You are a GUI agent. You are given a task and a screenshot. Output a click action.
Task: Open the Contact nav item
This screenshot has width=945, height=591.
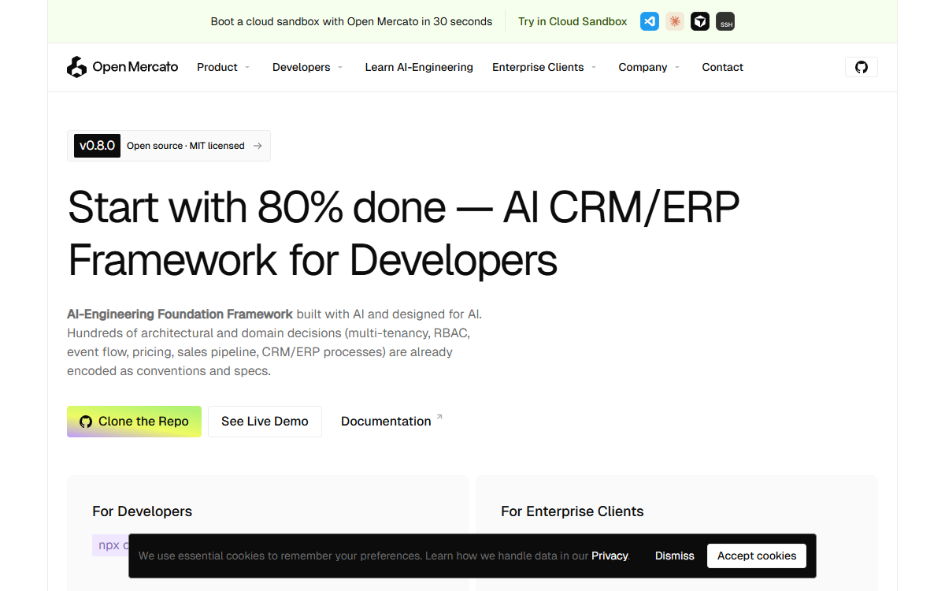pos(723,67)
